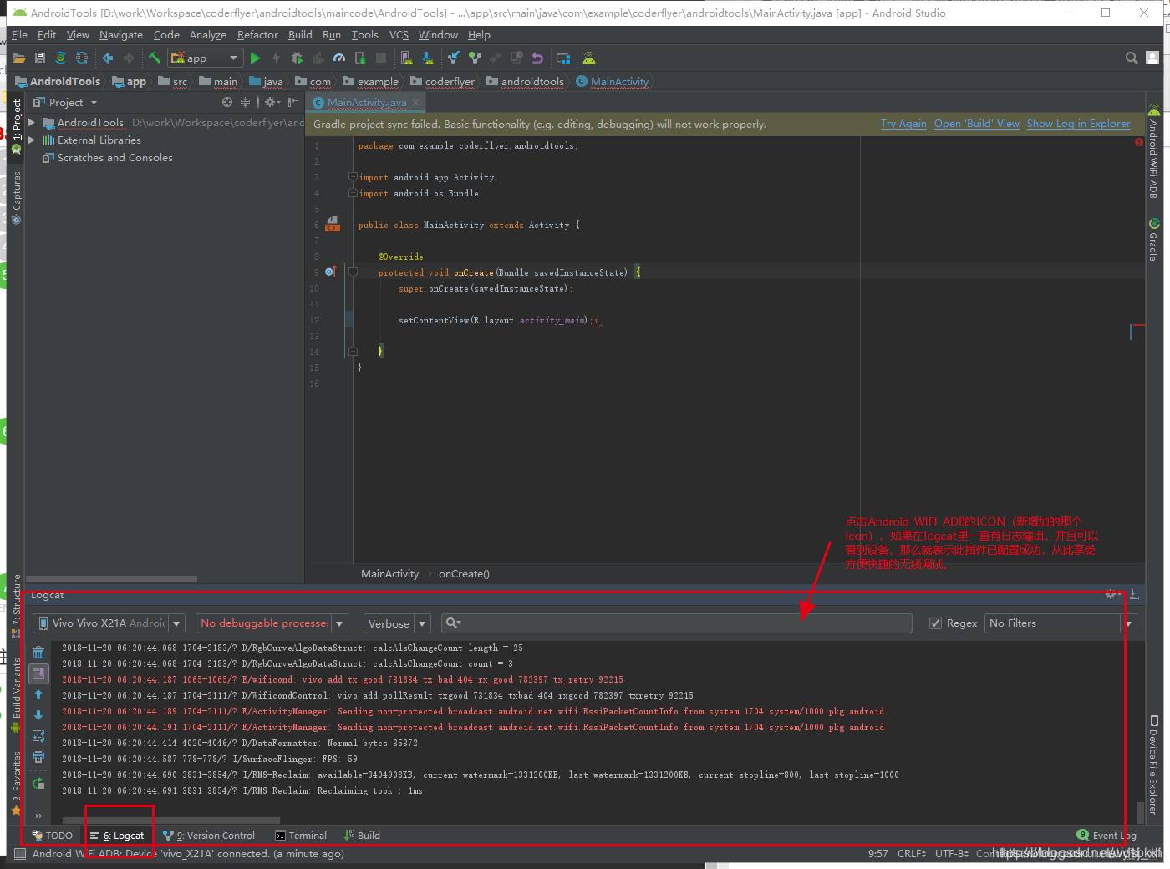Click the Debug app bug icon
The height and width of the screenshot is (869, 1170).
point(297,58)
